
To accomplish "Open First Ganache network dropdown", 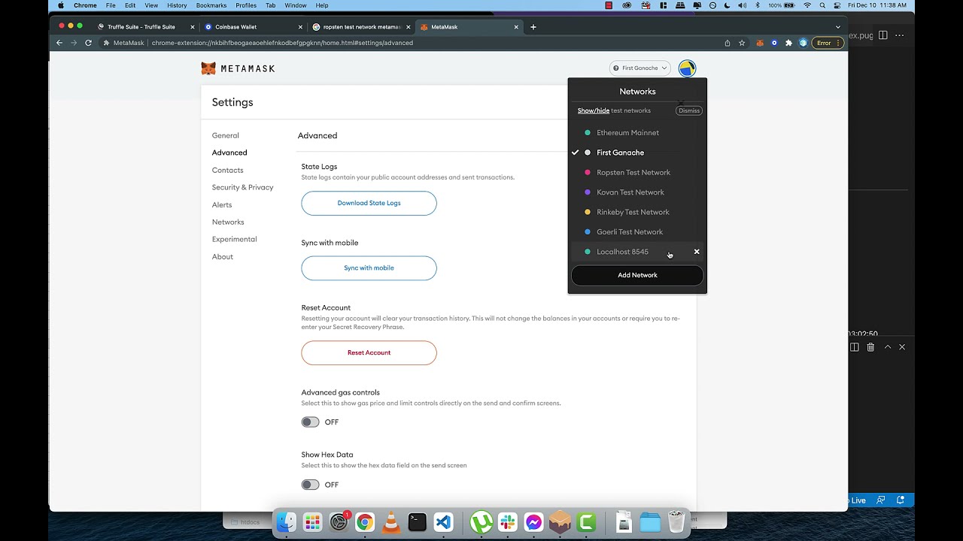I will pyautogui.click(x=640, y=68).
